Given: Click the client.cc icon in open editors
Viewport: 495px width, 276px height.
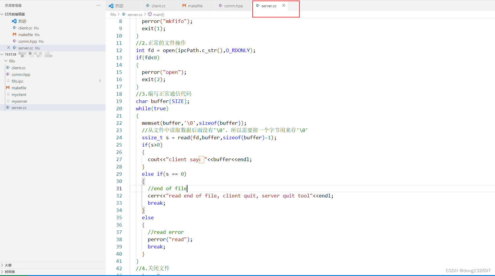Looking at the screenshot, I should click(15, 28).
